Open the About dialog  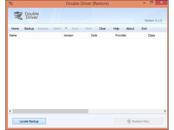click(x=130, y=29)
